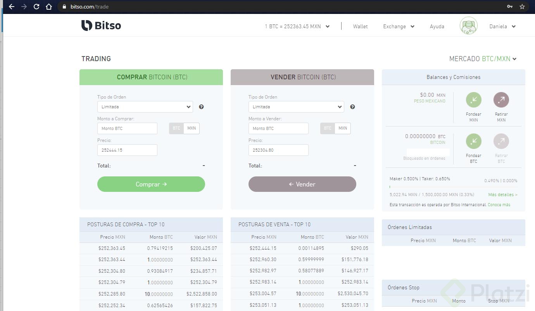Select sell order row priced $252,444.15
The image size is (535, 311).
point(302,248)
